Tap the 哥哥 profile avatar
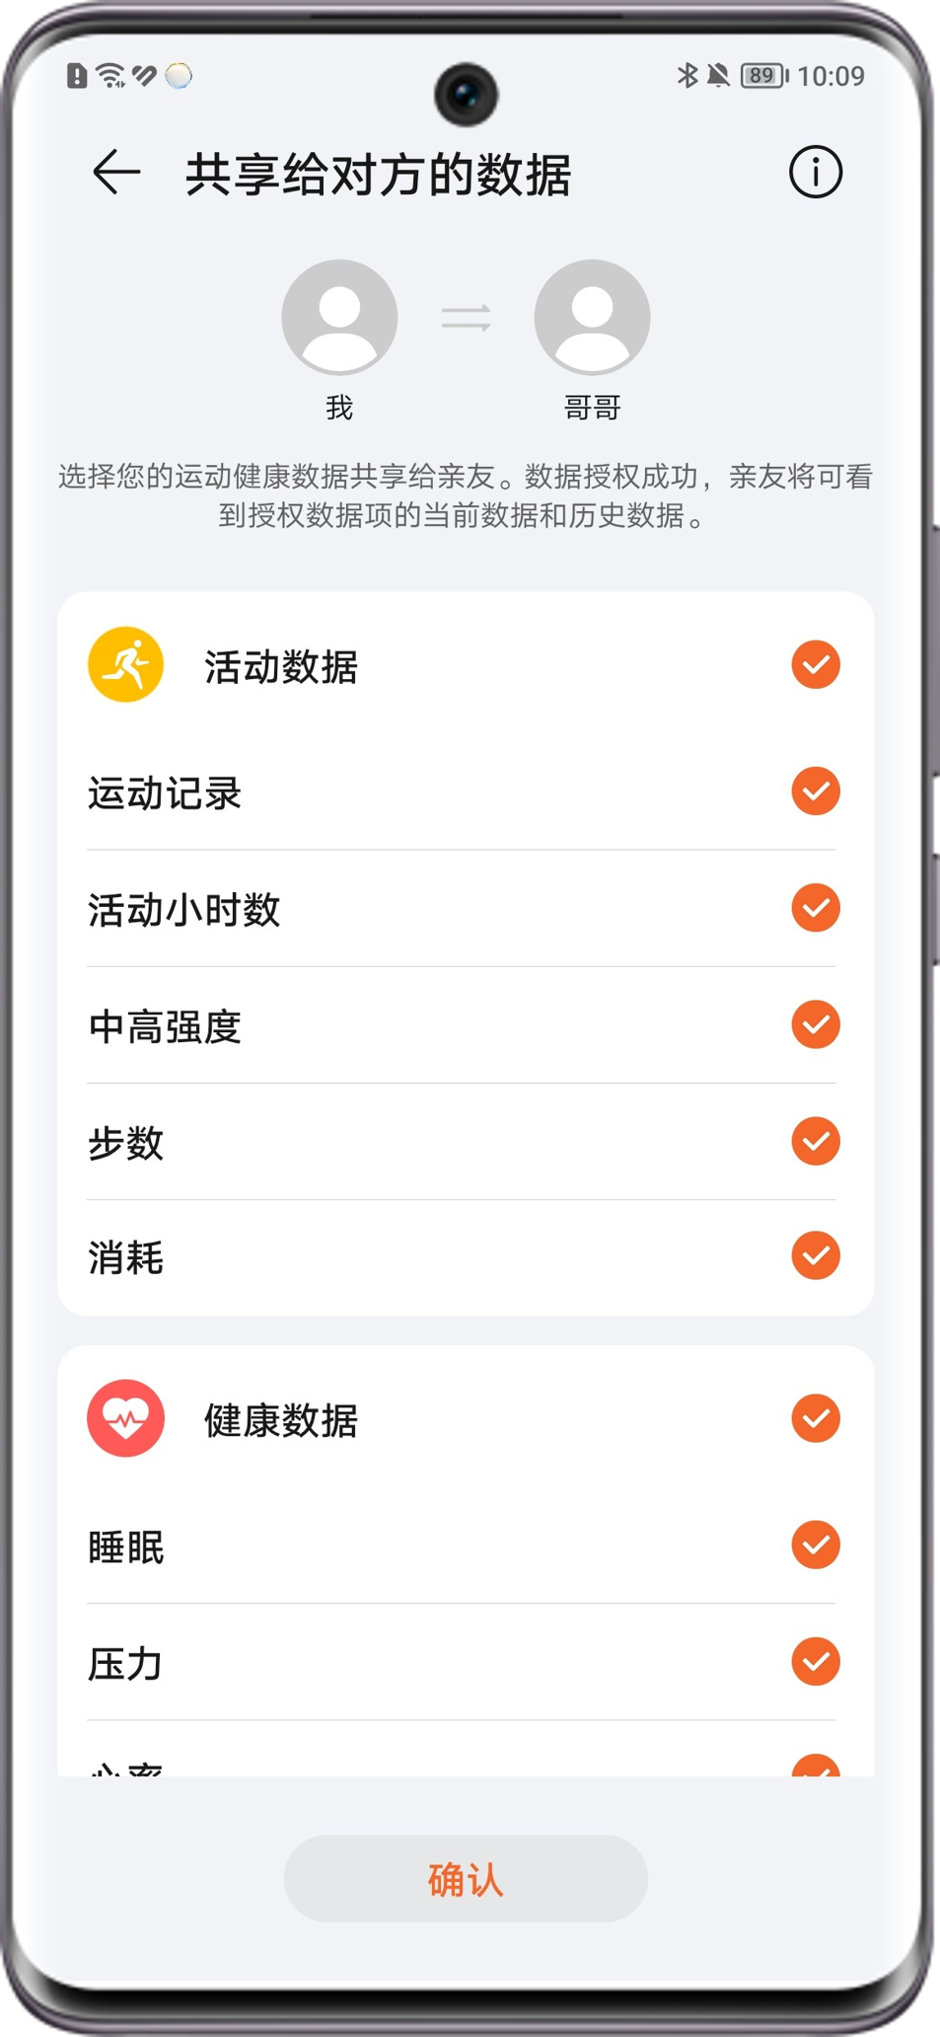The width and height of the screenshot is (940, 2037). (592, 317)
